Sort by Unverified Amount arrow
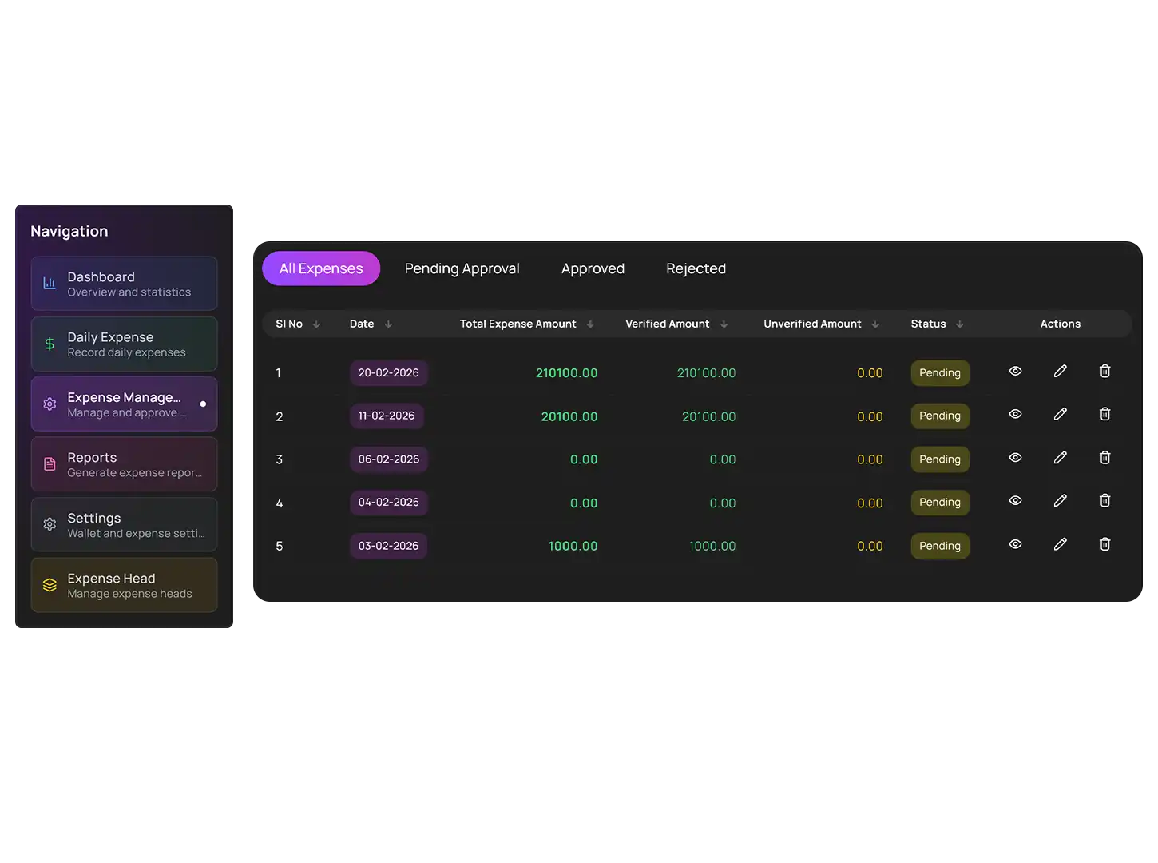The height and width of the screenshot is (863, 1158). [x=875, y=324]
